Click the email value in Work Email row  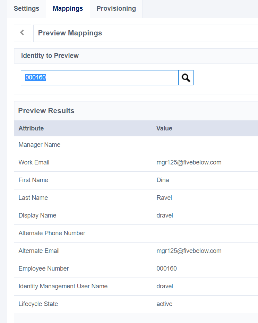pyautogui.click(x=189, y=162)
